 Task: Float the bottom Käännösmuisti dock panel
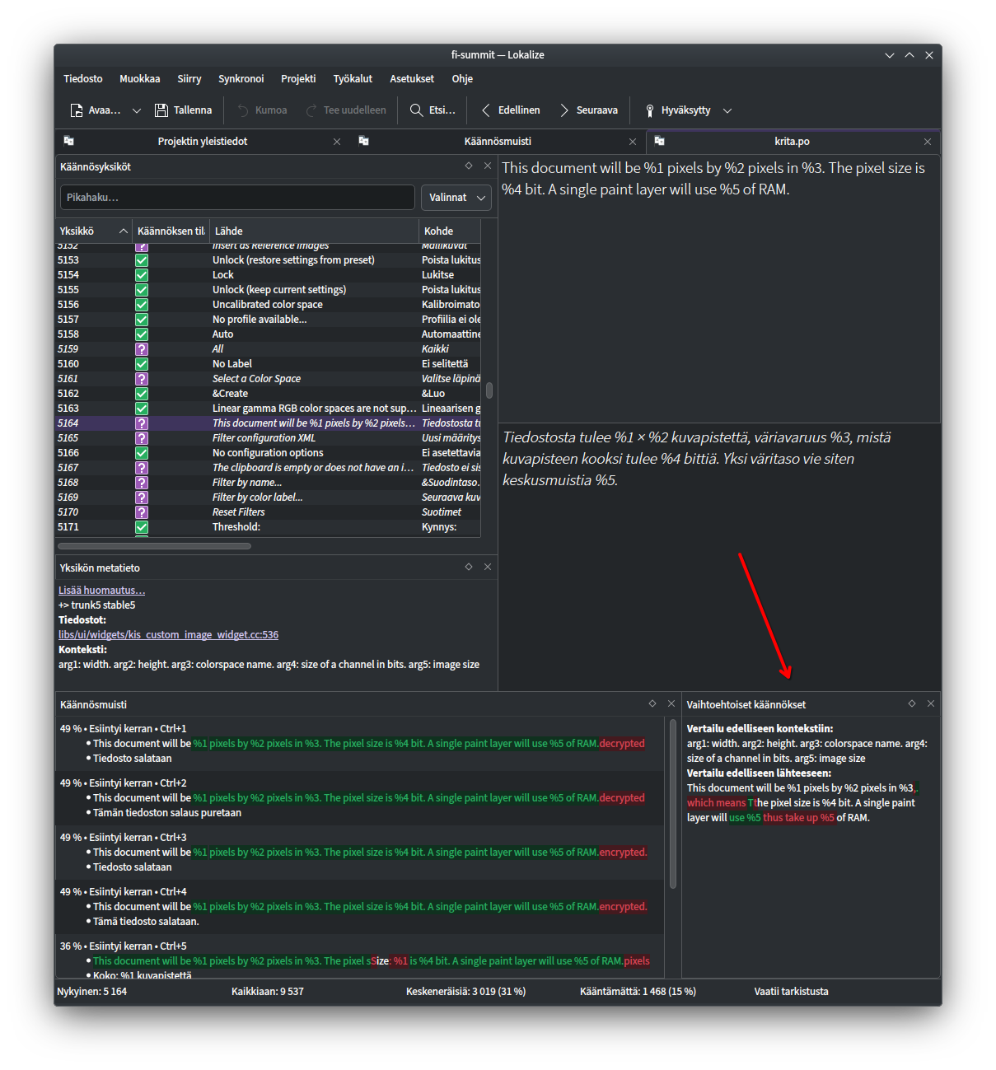[652, 704]
